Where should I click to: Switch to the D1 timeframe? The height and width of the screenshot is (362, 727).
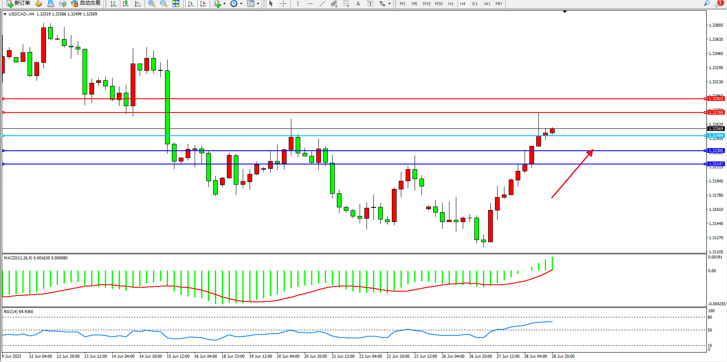coord(475,4)
